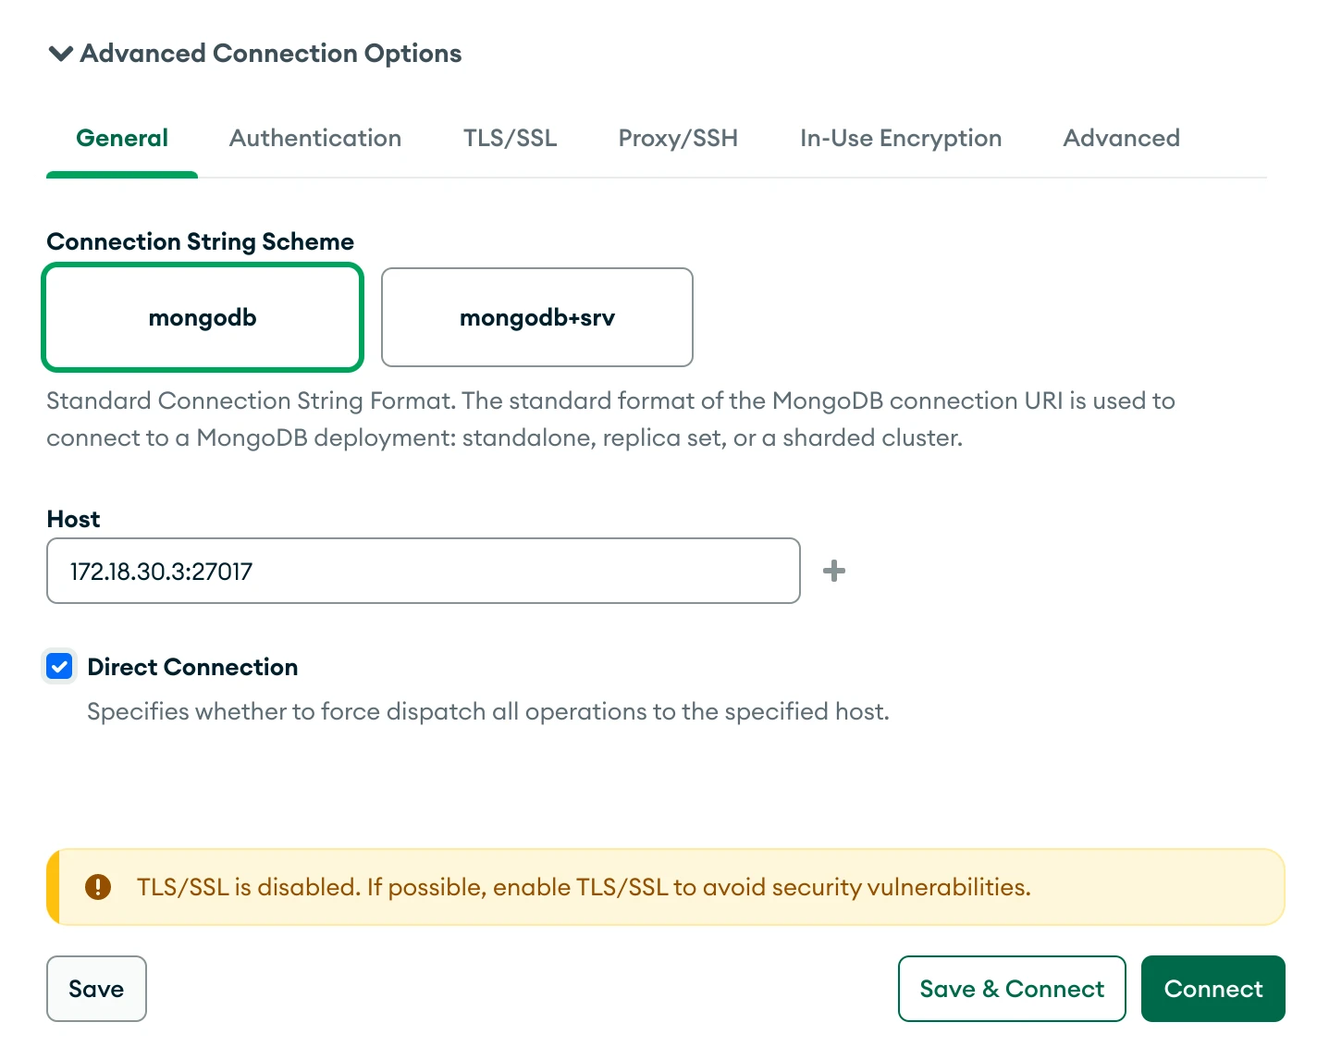Image resolution: width=1317 pixels, height=1047 pixels.
Task: Click the Save button
Action: pos(96,989)
